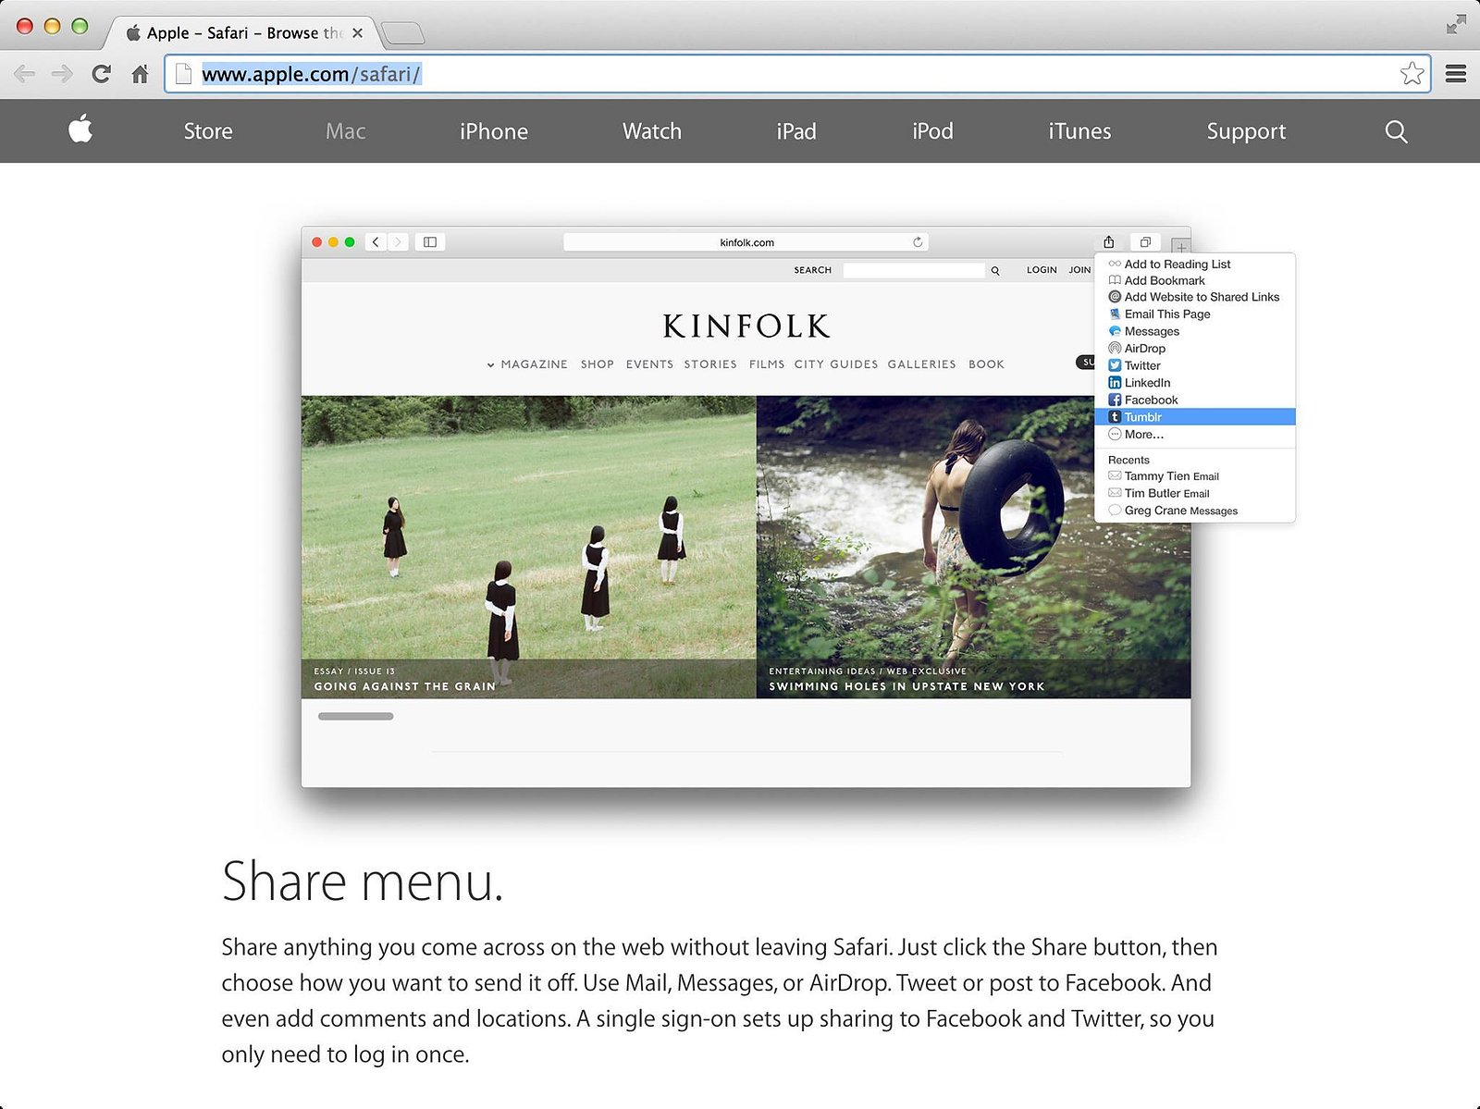The image size is (1480, 1109).
Task: Go to the home page icon
Action: click(140, 74)
